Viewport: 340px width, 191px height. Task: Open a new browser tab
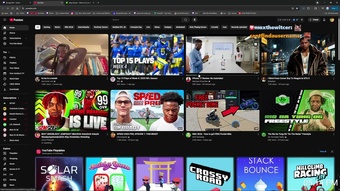point(98,3)
